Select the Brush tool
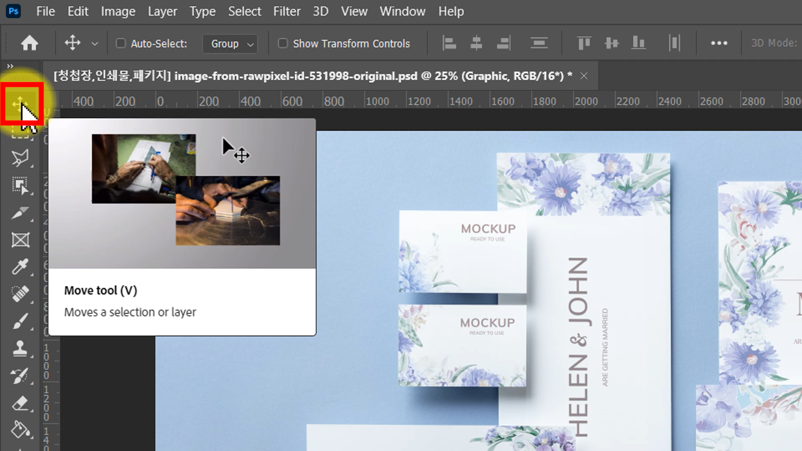Image resolution: width=802 pixels, height=451 pixels. [20, 321]
